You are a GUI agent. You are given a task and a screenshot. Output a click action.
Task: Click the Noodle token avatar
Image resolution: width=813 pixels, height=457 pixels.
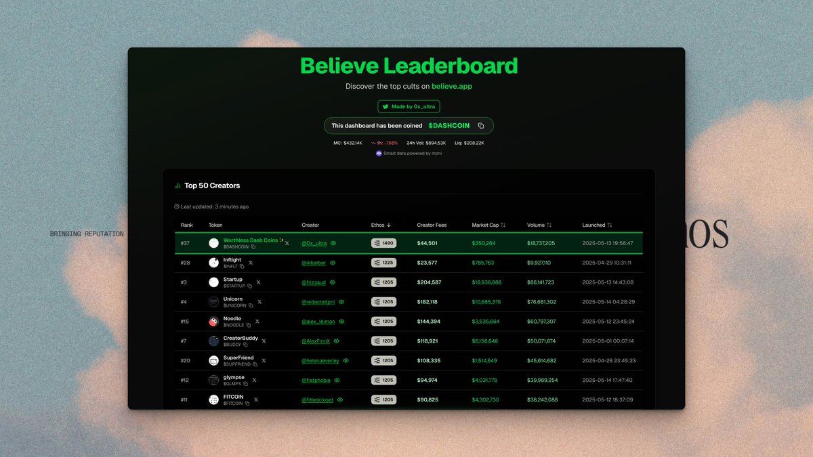pos(213,322)
